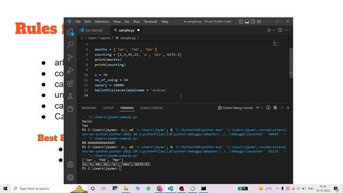Switch to the OUTPUT panel tab
Screen dimensions: 343x193
(x=108, y=108)
